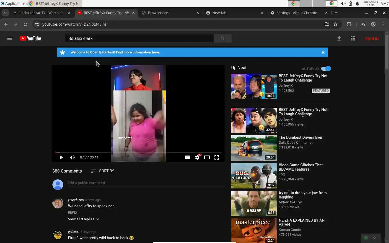Open the tab search dropdown arrow
Viewport: 389px width, 243px height.
click(x=5, y=13)
